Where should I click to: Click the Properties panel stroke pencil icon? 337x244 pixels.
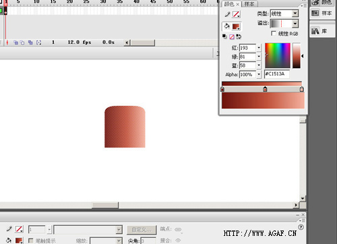[9, 229]
